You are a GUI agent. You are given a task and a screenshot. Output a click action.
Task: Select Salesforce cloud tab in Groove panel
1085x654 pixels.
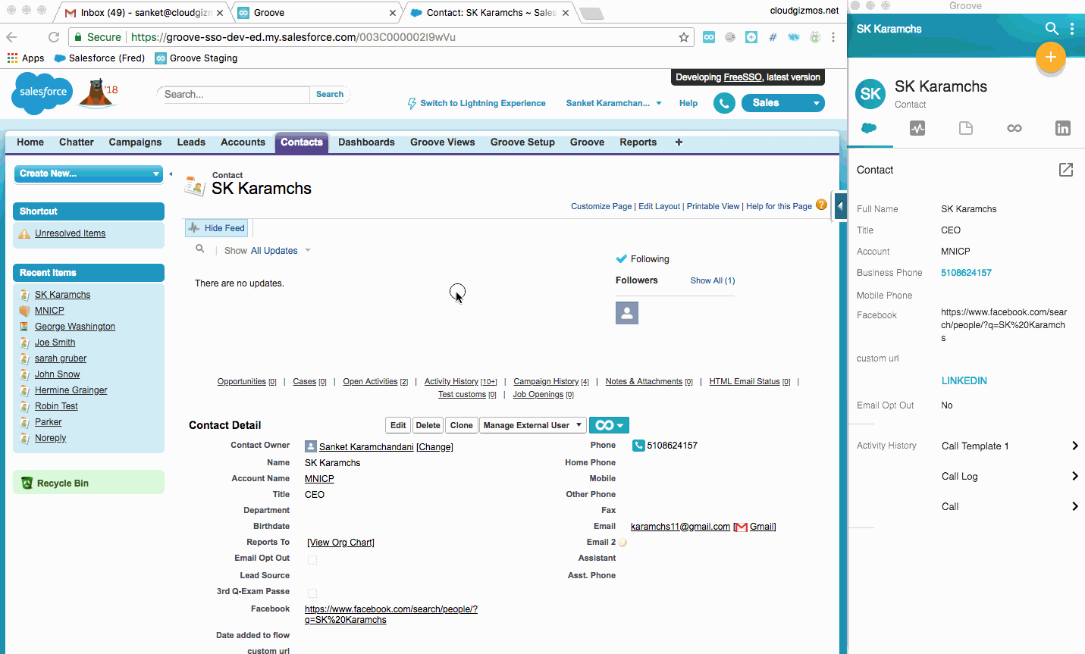click(870, 128)
